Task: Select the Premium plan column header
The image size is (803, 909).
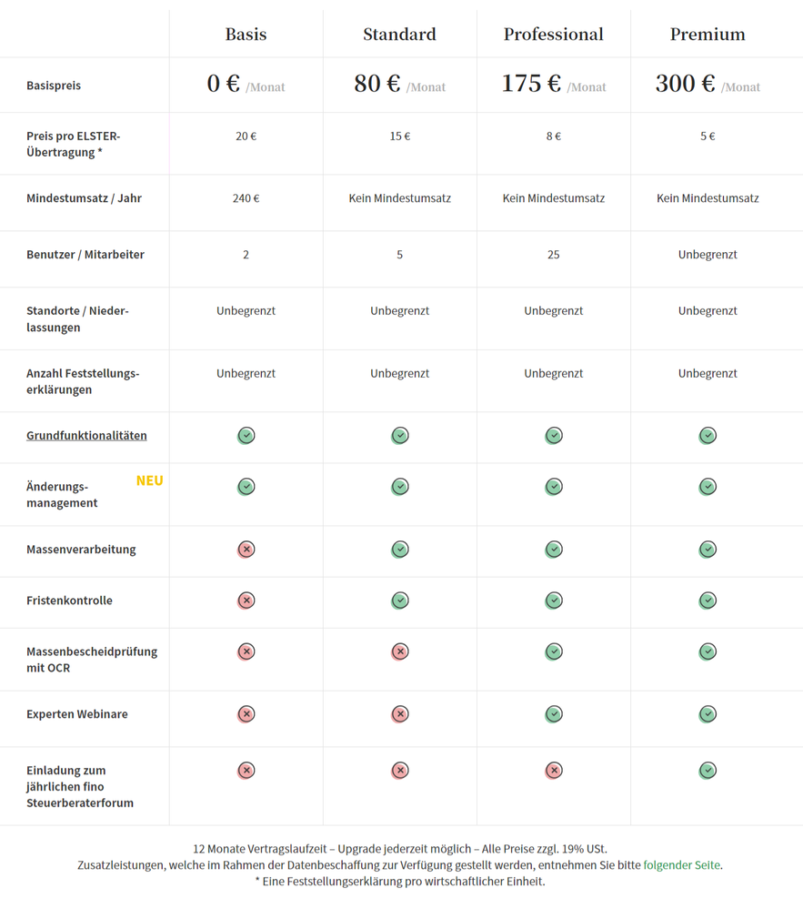Action: coord(708,35)
